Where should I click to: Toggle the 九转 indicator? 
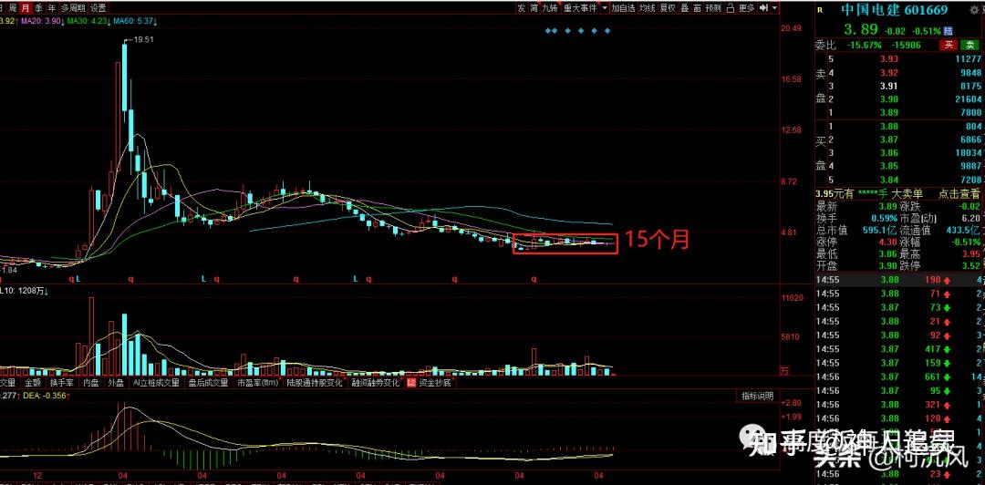click(550, 8)
